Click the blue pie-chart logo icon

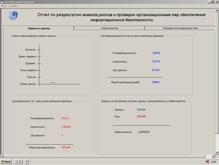click(13, 15)
